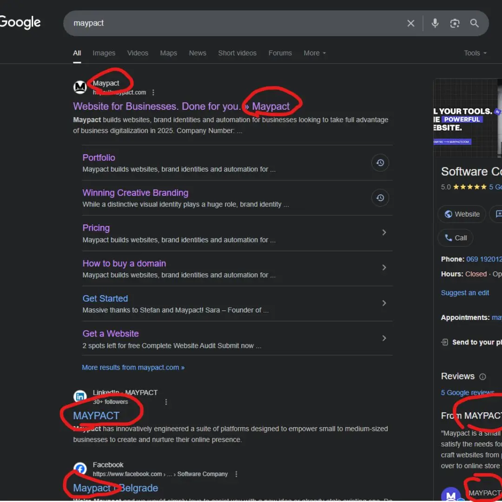Click into the search input field
Image resolution: width=502 pixels, height=502 pixels.
[x=232, y=23]
